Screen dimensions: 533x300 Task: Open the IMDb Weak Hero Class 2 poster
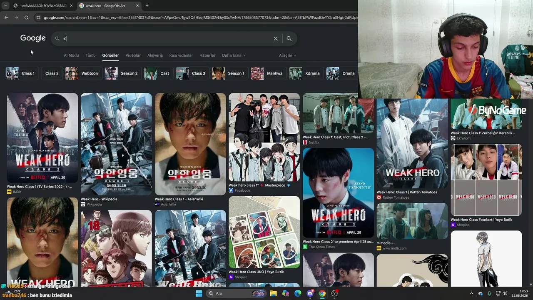click(42, 138)
